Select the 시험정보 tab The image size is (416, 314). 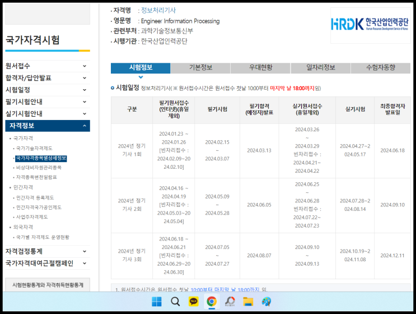(141, 68)
